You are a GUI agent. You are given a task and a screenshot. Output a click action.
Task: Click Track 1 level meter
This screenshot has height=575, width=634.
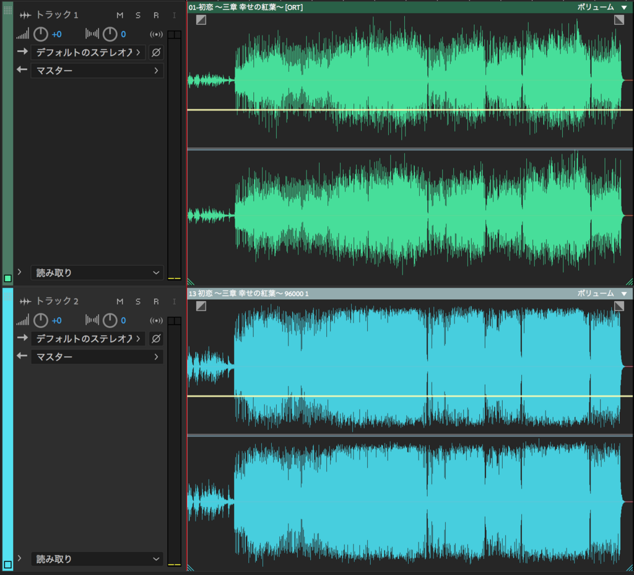(x=174, y=156)
